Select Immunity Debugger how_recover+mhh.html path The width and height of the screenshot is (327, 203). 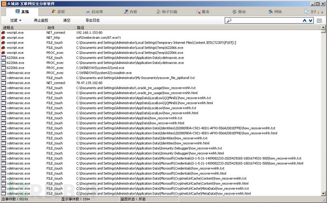pos(150,153)
